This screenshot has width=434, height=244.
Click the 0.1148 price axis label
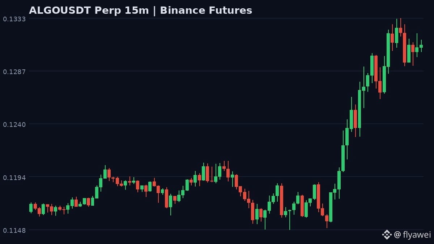tap(14, 230)
